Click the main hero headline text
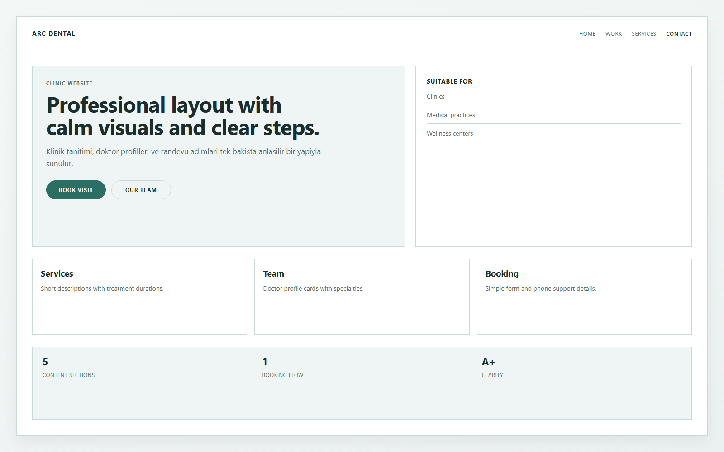 pos(183,116)
